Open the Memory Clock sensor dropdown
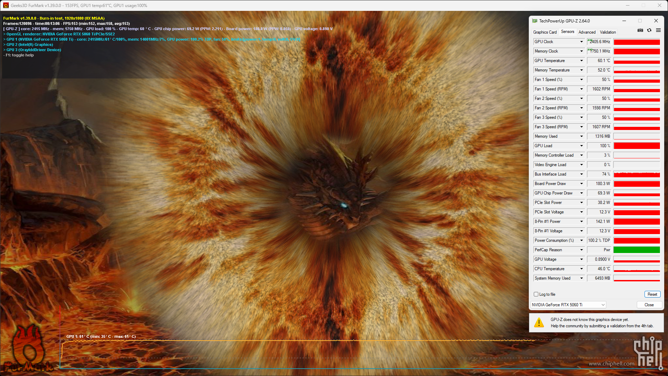 tap(581, 51)
